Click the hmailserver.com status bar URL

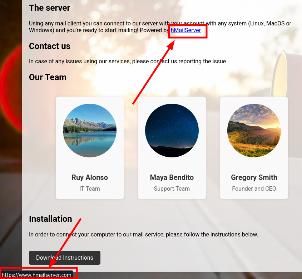click(37, 275)
